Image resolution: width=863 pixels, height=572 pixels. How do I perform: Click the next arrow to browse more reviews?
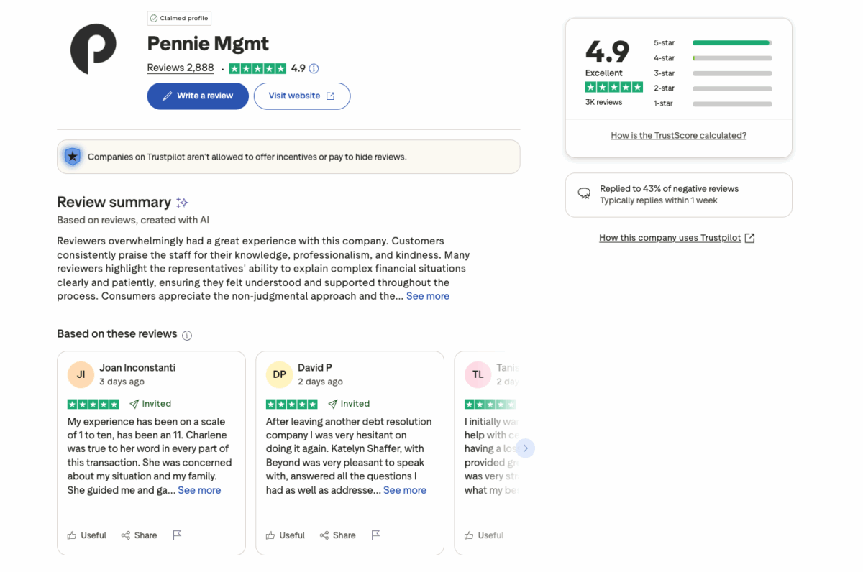(x=525, y=448)
